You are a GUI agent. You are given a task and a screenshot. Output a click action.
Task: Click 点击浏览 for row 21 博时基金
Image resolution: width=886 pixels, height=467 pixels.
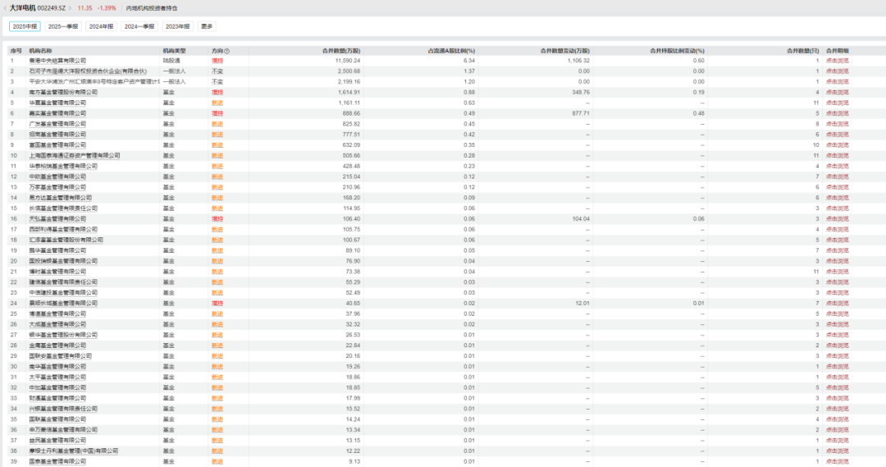pos(837,272)
